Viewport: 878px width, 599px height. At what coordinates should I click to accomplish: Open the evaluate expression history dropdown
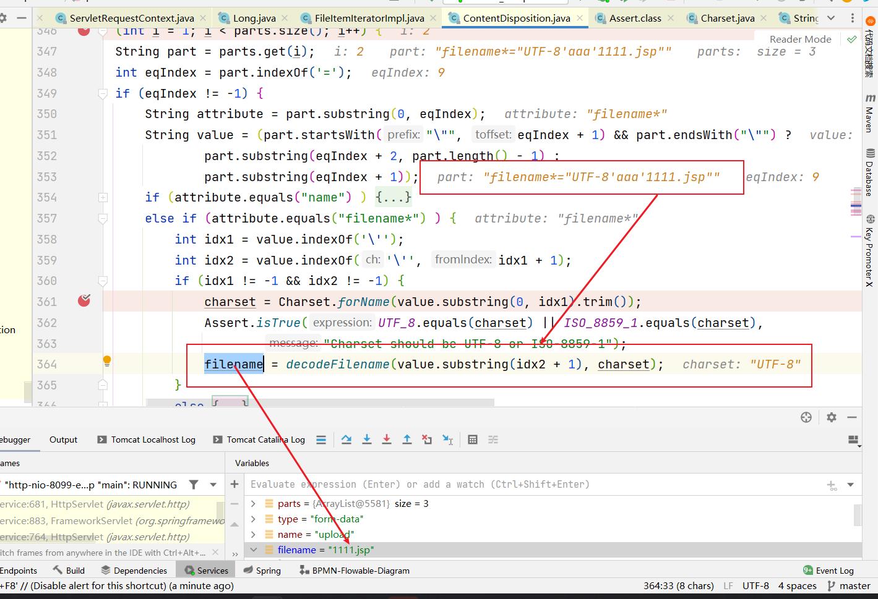(x=850, y=485)
